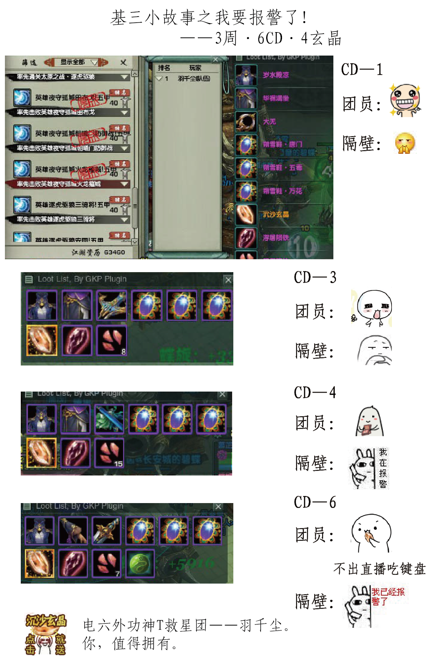Click the 浮屠陨铁 red crystal icon in the first list
Image resolution: width=427 pixels, height=669 pixels.
[247, 238]
